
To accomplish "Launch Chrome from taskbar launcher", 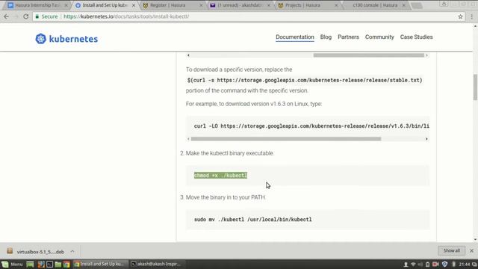I will [x=66, y=264].
